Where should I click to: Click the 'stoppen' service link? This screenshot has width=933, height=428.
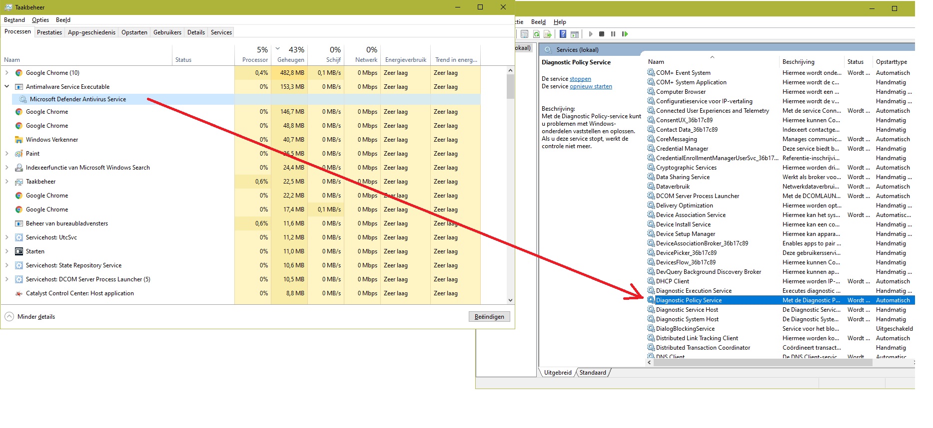coord(580,79)
